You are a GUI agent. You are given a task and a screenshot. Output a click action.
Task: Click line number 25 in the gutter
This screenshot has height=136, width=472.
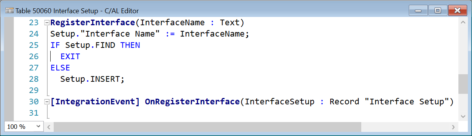pos(34,45)
